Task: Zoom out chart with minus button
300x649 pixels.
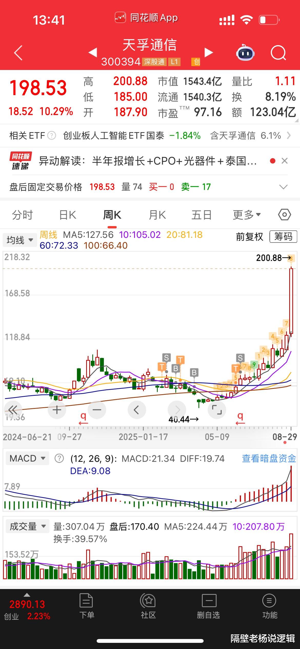Action: click(x=97, y=410)
